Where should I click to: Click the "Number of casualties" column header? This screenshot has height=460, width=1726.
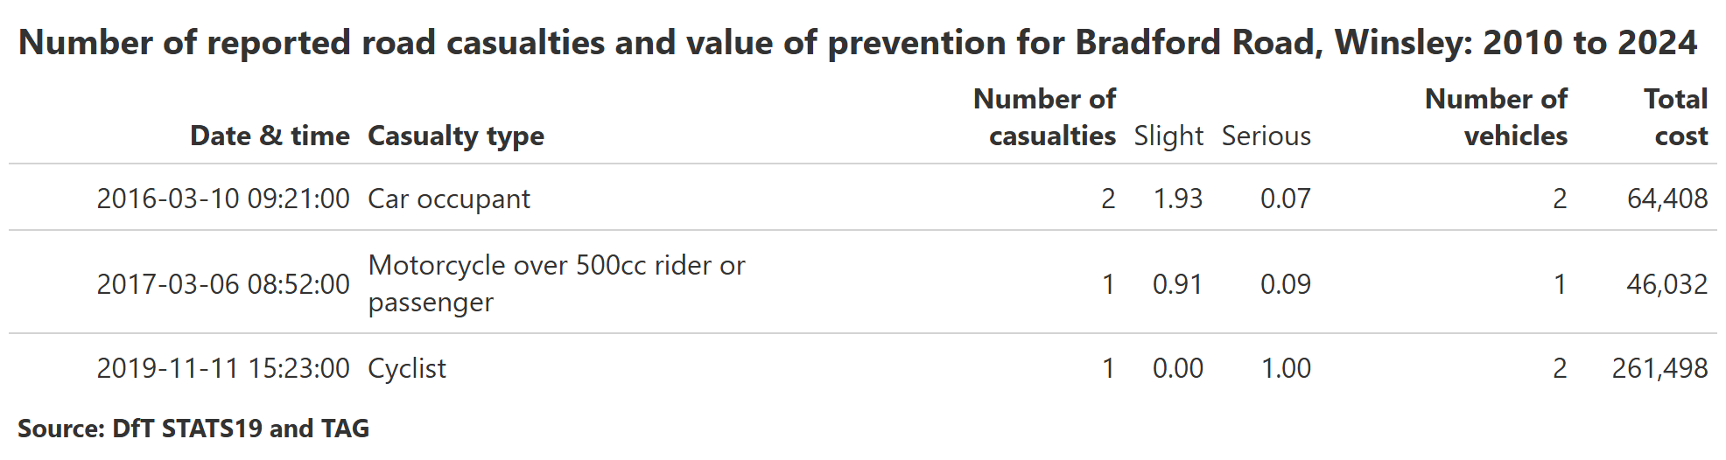click(x=1044, y=117)
